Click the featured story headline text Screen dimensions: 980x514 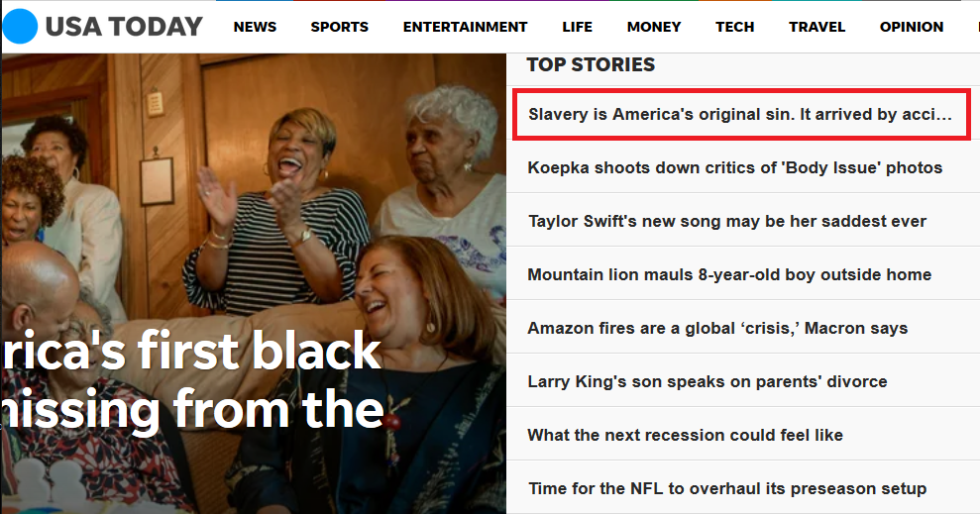coord(192,379)
